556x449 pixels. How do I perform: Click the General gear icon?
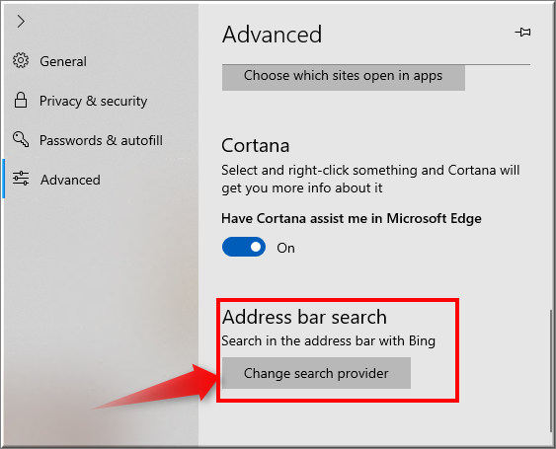pyautogui.click(x=21, y=60)
